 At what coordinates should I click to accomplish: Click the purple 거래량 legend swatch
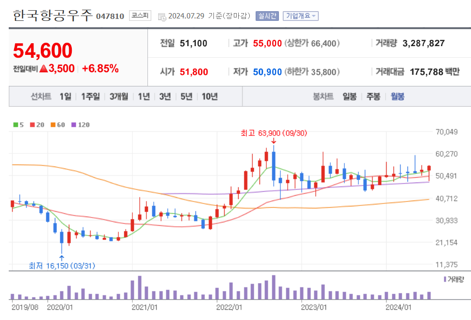445,279
